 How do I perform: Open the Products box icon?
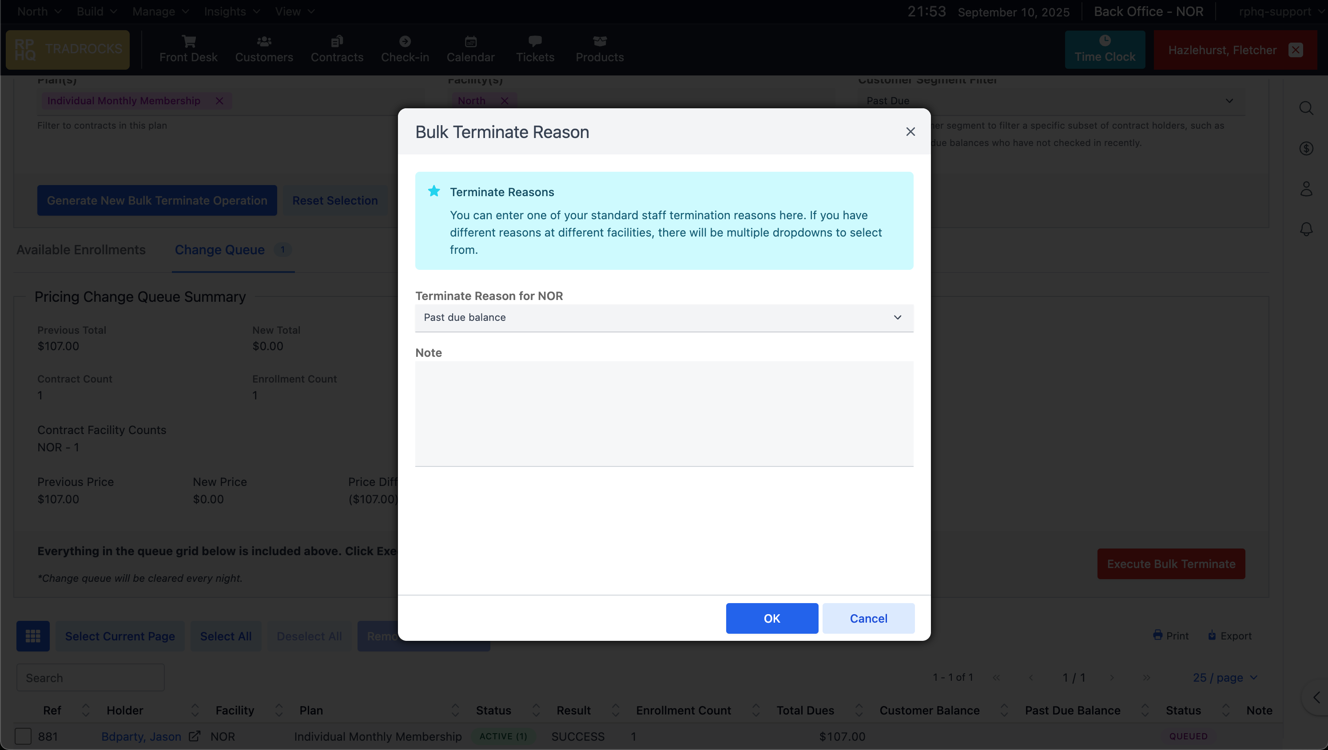coord(600,41)
